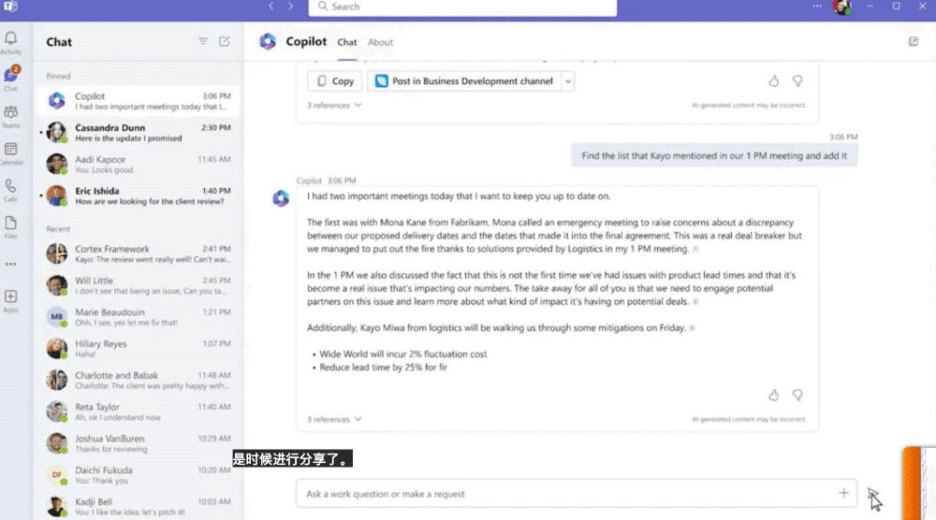
Task: Open Cassandra Dunn chat
Action: (x=138, y=133)
